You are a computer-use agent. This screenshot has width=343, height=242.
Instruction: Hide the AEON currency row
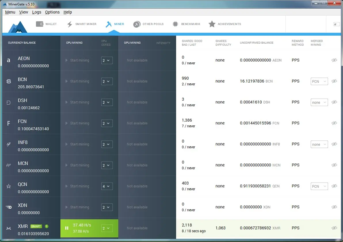(334, 60)
